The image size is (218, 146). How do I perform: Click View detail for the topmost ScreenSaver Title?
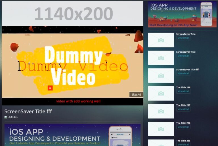183,38
